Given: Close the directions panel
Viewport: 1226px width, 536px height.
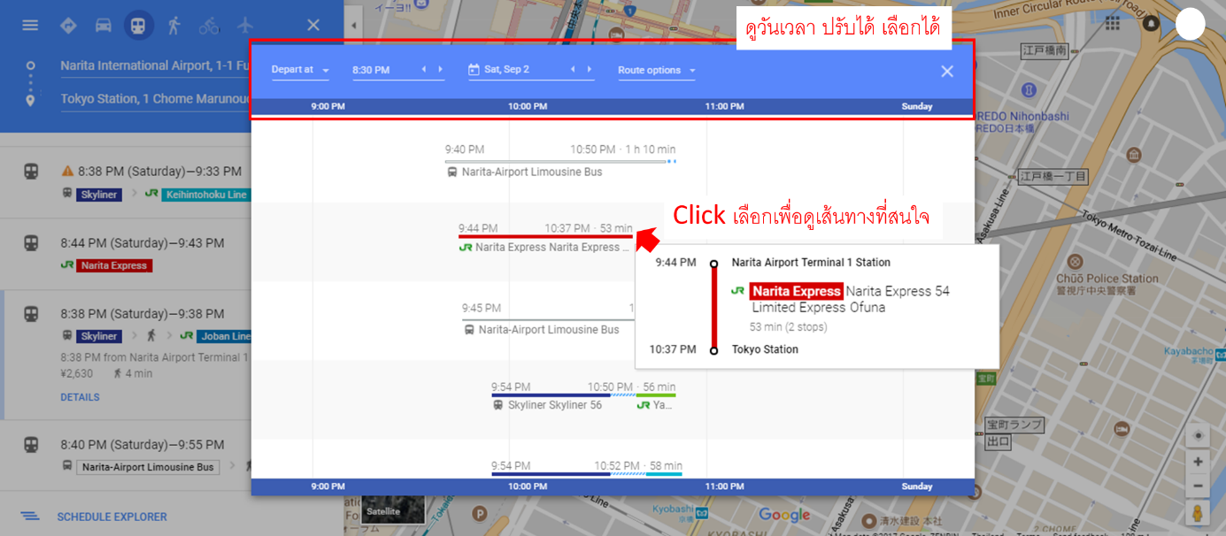Looking at the screenshot, I should point(312,26).
